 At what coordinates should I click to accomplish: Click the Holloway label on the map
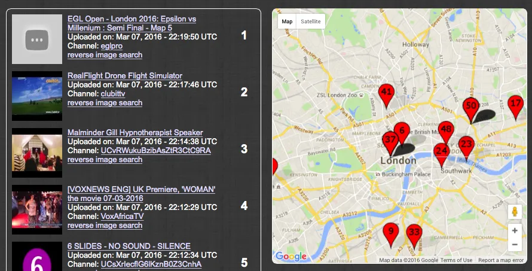point(415,44)
